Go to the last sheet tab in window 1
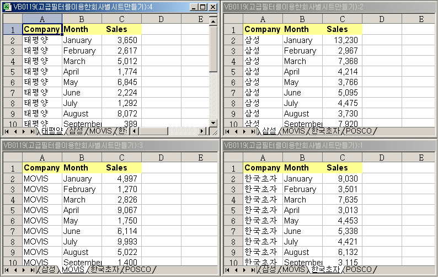Viewport: 438px width, 277px height. pyautogui.click(x=253, y=270)
